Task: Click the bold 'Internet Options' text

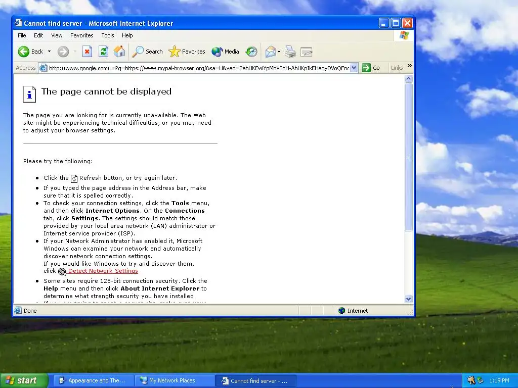Action: pos(112,211)
